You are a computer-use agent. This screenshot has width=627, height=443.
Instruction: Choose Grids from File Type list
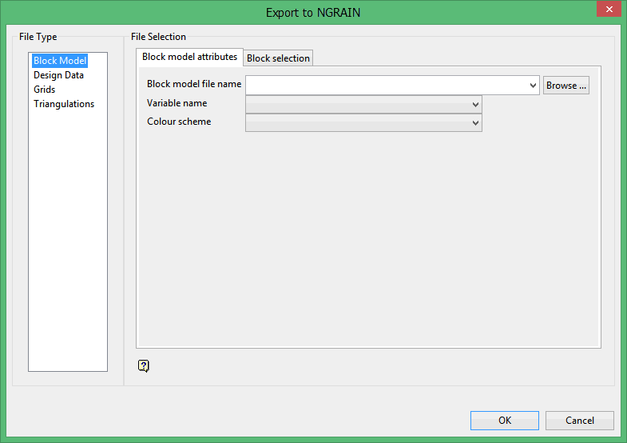tap(45, 90)
